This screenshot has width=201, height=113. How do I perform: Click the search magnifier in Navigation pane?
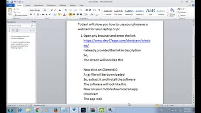tap(32, 26)
